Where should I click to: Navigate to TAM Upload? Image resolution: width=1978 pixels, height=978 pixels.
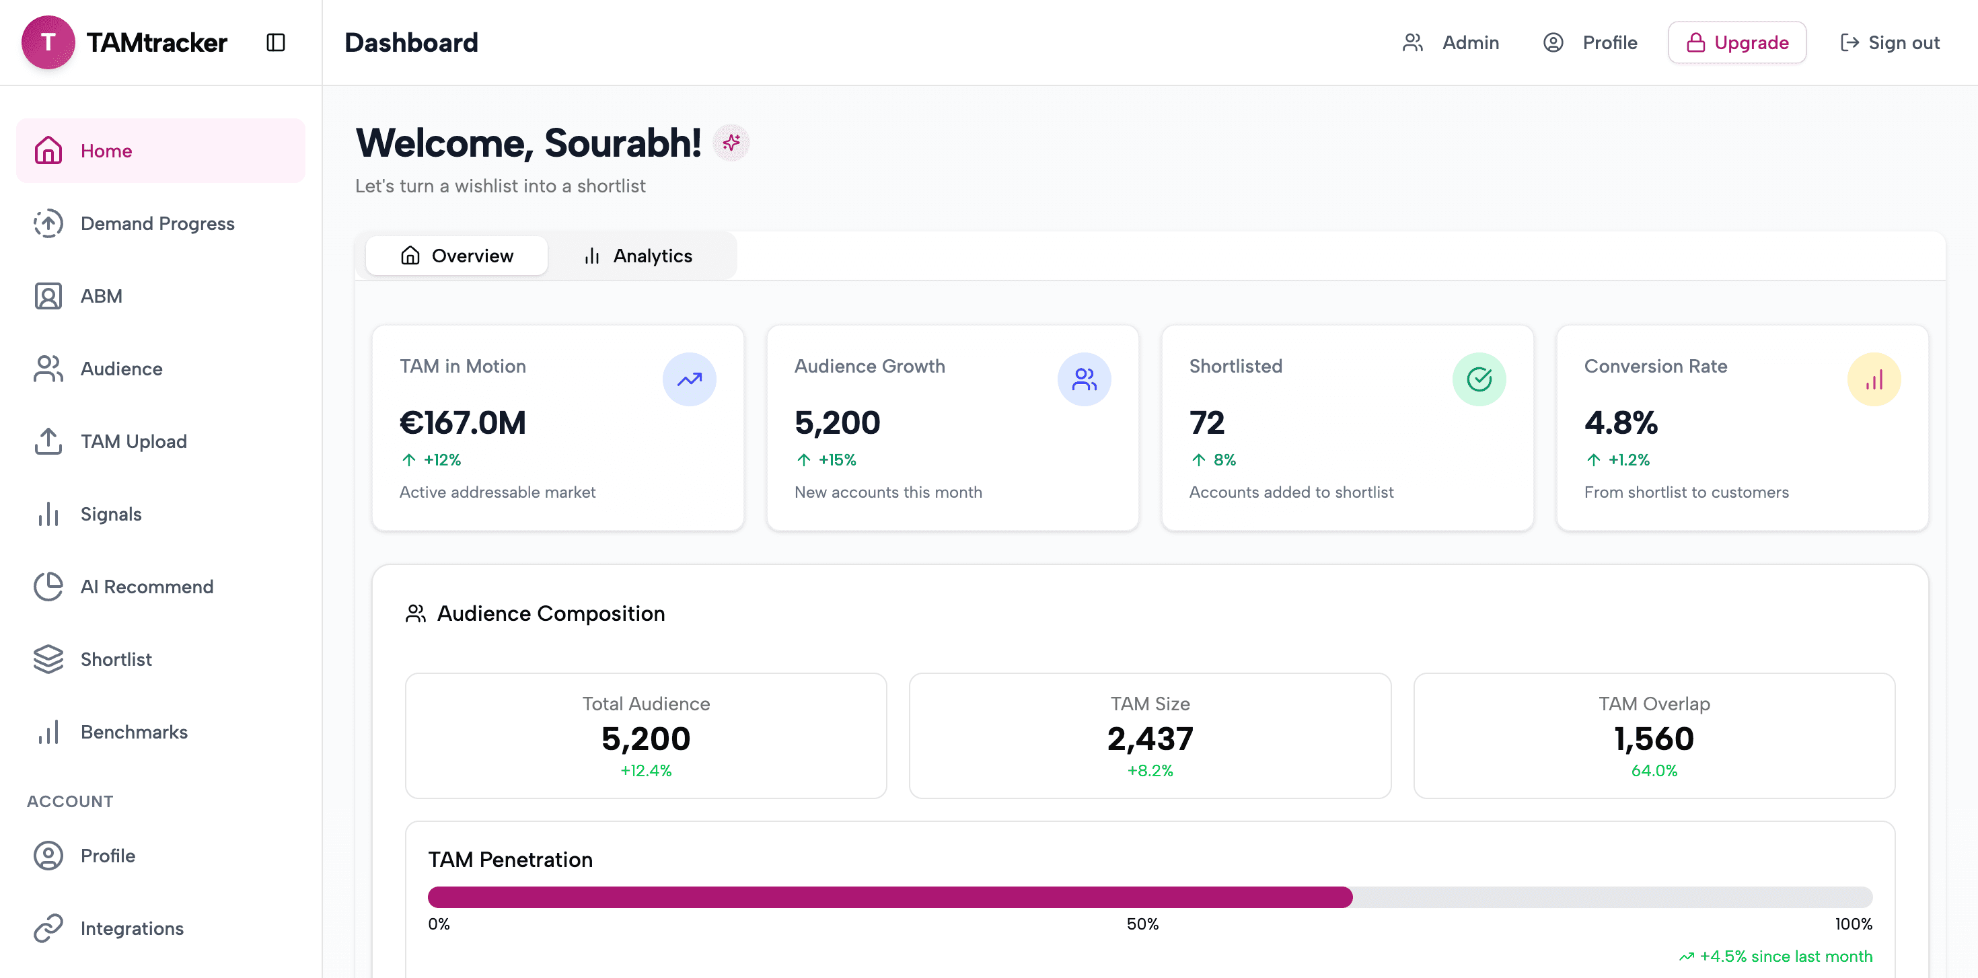tap(134, 441)
